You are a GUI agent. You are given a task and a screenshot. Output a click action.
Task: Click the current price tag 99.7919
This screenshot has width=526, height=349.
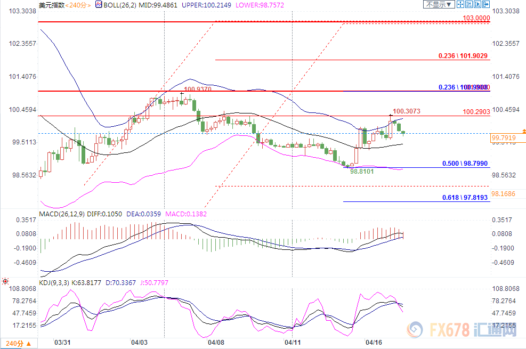(503, 139)
